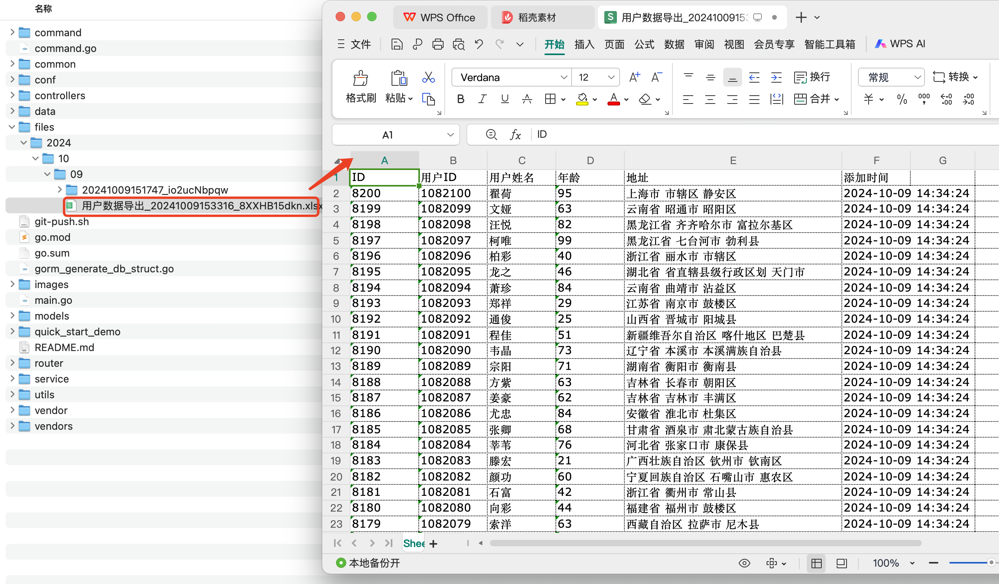The width and height of the screenshot is (999, 584).
Task: Click the Decrease indent icon
Action: point(754,77)
